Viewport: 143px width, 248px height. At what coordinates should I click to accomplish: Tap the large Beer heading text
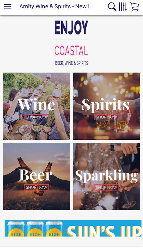(x=35, y=175)
